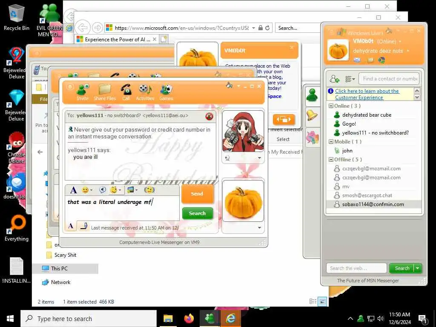Select yellows111 contact in the contact list

375,133
